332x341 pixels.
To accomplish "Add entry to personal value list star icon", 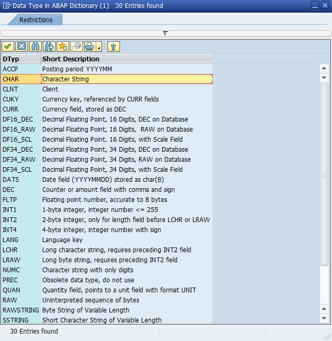I will (x=63, y=47).
